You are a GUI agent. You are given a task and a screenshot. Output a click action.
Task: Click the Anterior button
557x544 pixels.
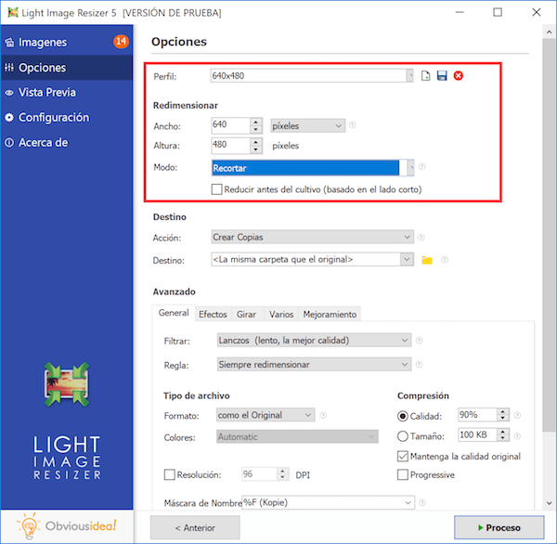(x=195, y=528)
